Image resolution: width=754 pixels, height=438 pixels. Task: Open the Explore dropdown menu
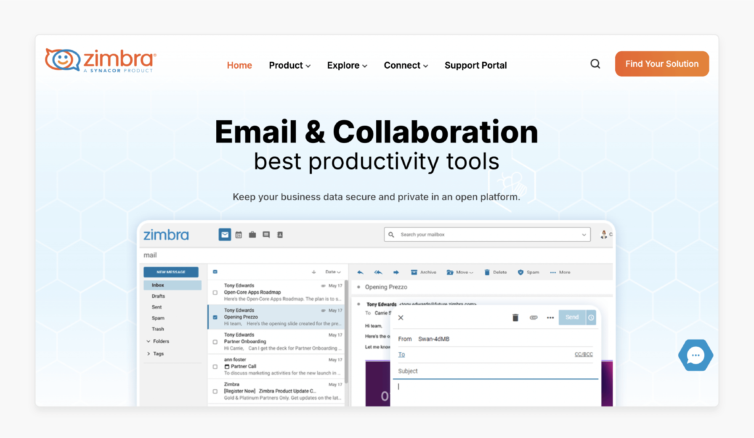click(x=348, y=66)
